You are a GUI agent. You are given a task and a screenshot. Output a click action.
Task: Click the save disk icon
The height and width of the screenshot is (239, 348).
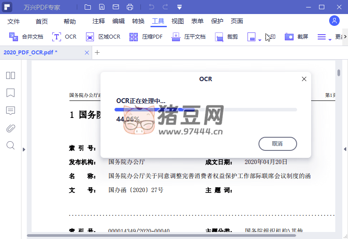(102, 7)
